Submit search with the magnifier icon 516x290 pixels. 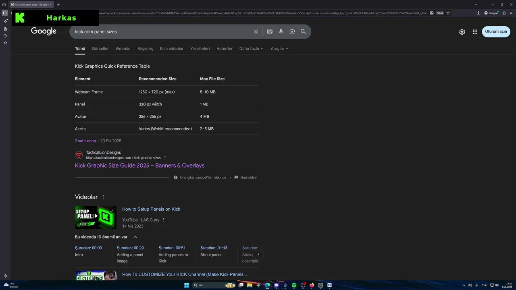(303, 31)
